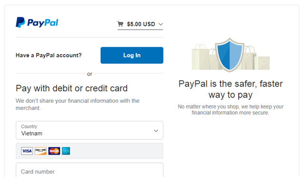The image size is (304, 177).
Task: Expand the chevron next to $5.00 USD
Action: [x=161, y=24]
